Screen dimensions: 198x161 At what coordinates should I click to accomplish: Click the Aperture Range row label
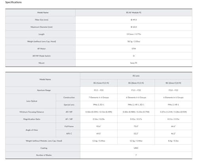click(44, 90)
